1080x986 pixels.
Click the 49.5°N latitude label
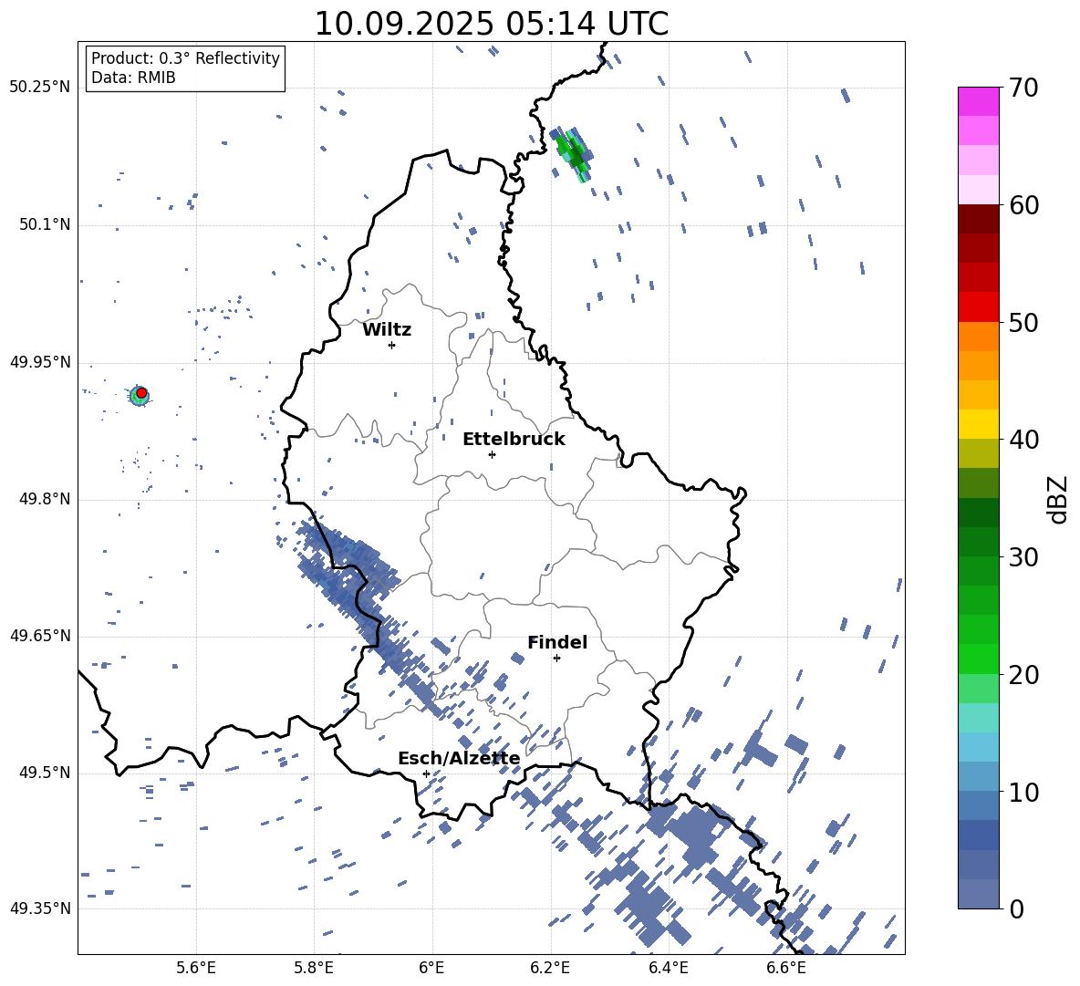pyautogui.click(x=45, y=773)
